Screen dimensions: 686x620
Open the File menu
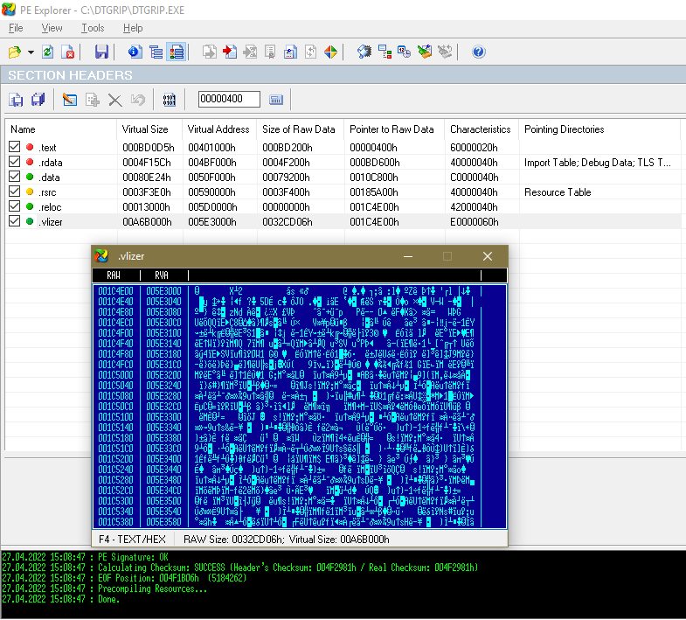(16, 28)
